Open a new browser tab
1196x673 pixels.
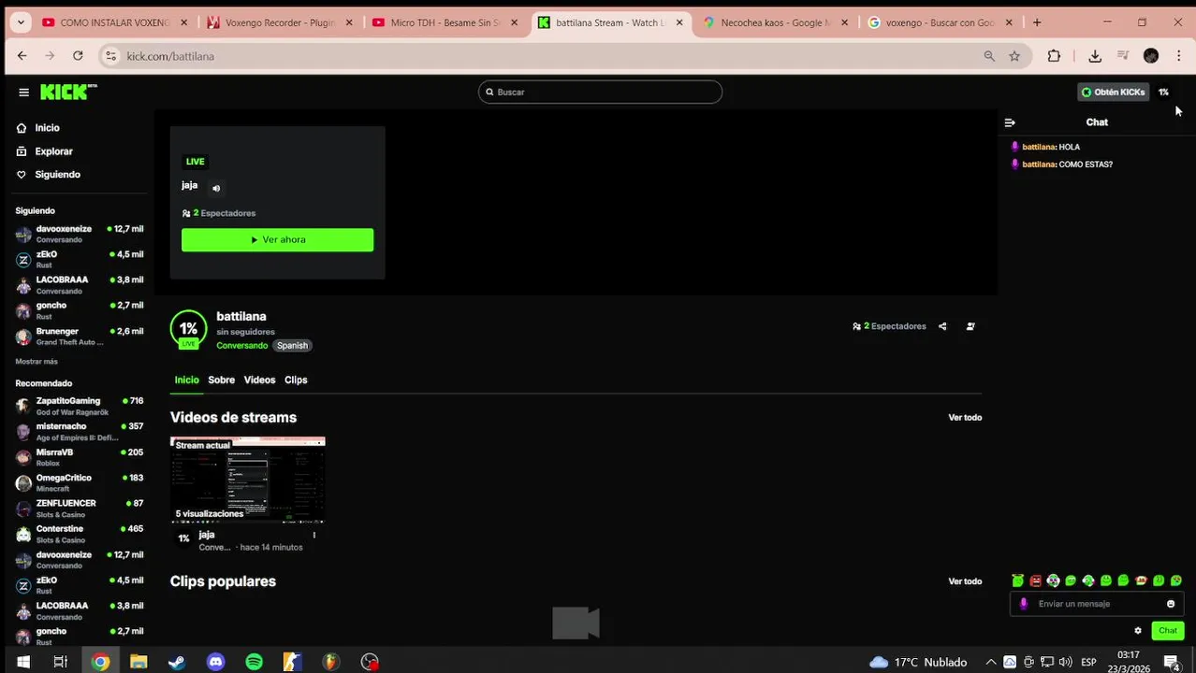[x=1037, y=22]
